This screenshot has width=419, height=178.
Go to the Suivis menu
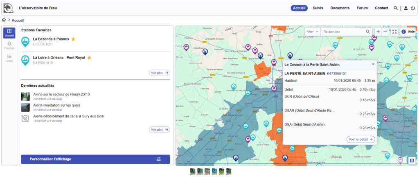coord(318,8)
